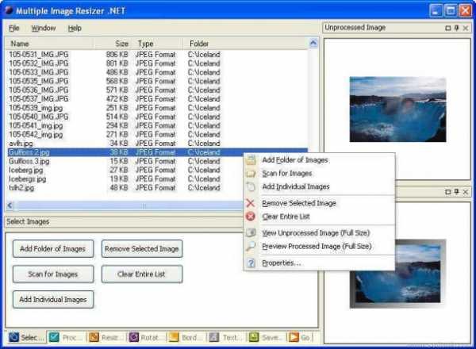
Task: Click the Properties question mark icon
Action: click(251, 263)
